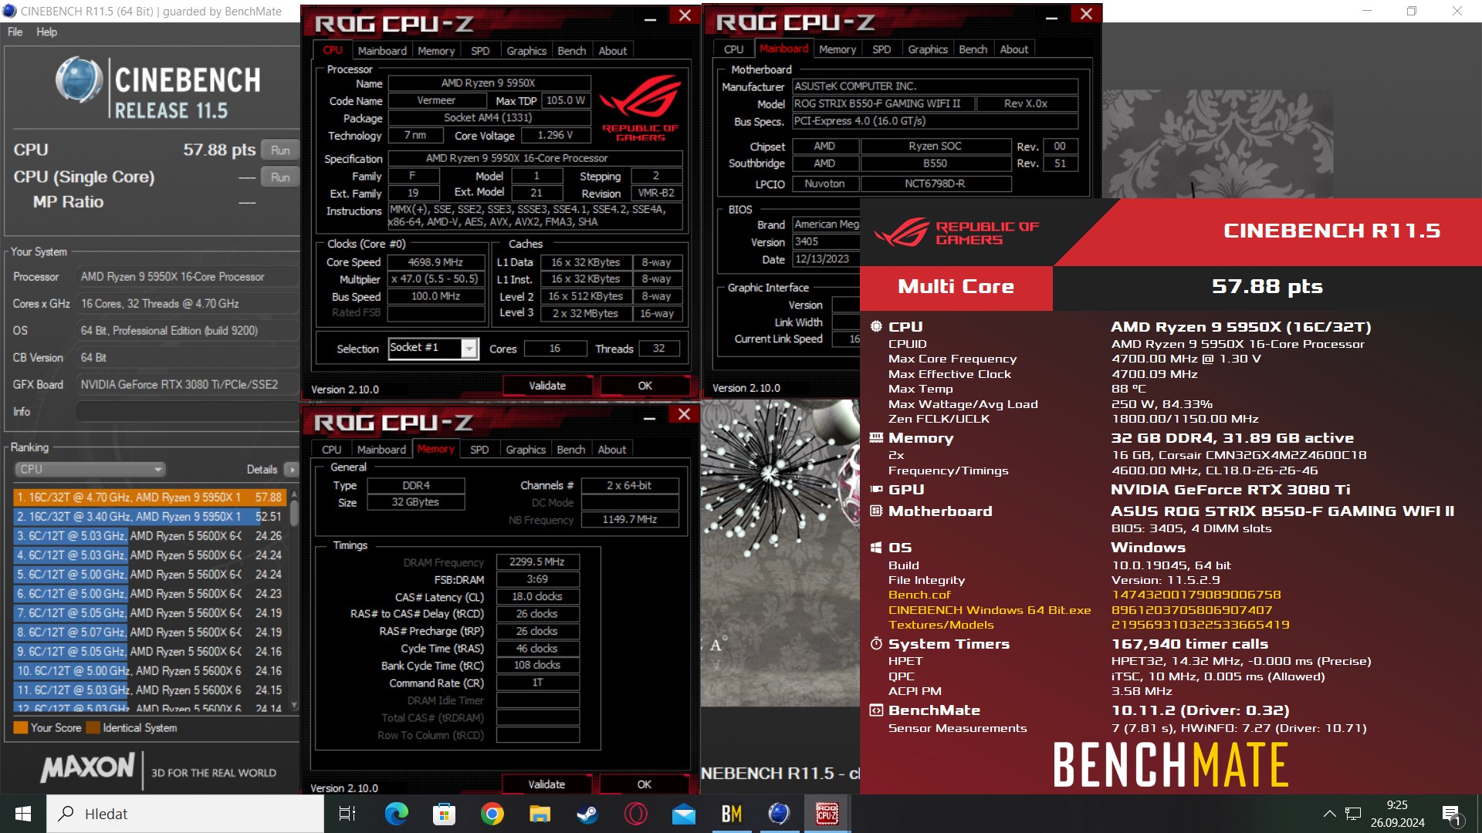The height and width of the screenshot is (833, 1482).
Task: Open the Mail app taskbar icon
Action: point(683,814)
